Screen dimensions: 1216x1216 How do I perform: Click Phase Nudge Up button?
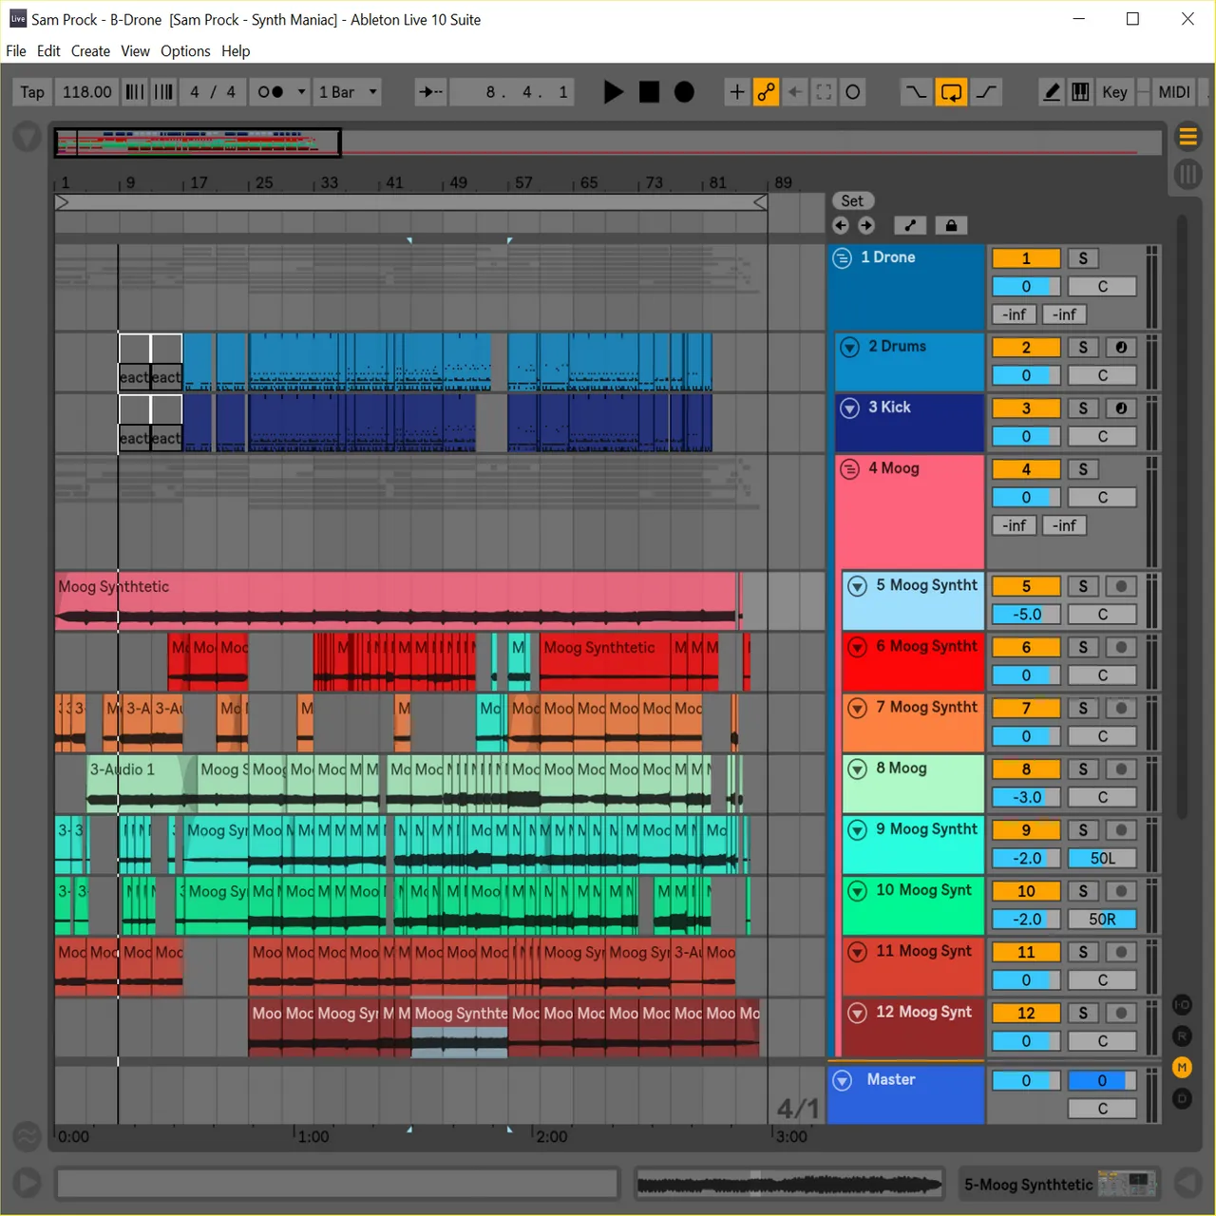click(x=164, y=92)
